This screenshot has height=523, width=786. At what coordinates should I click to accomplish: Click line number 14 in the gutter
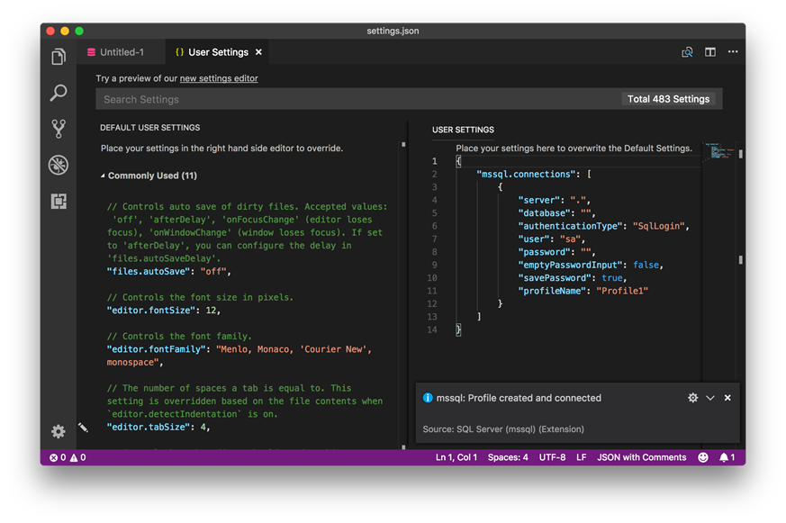click(432, 330)
